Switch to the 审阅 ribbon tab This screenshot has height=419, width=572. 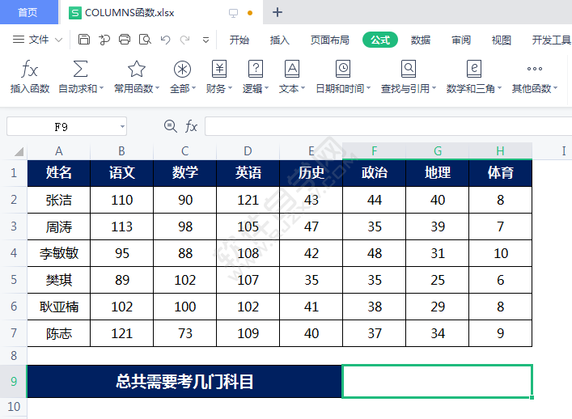point(460,40)
